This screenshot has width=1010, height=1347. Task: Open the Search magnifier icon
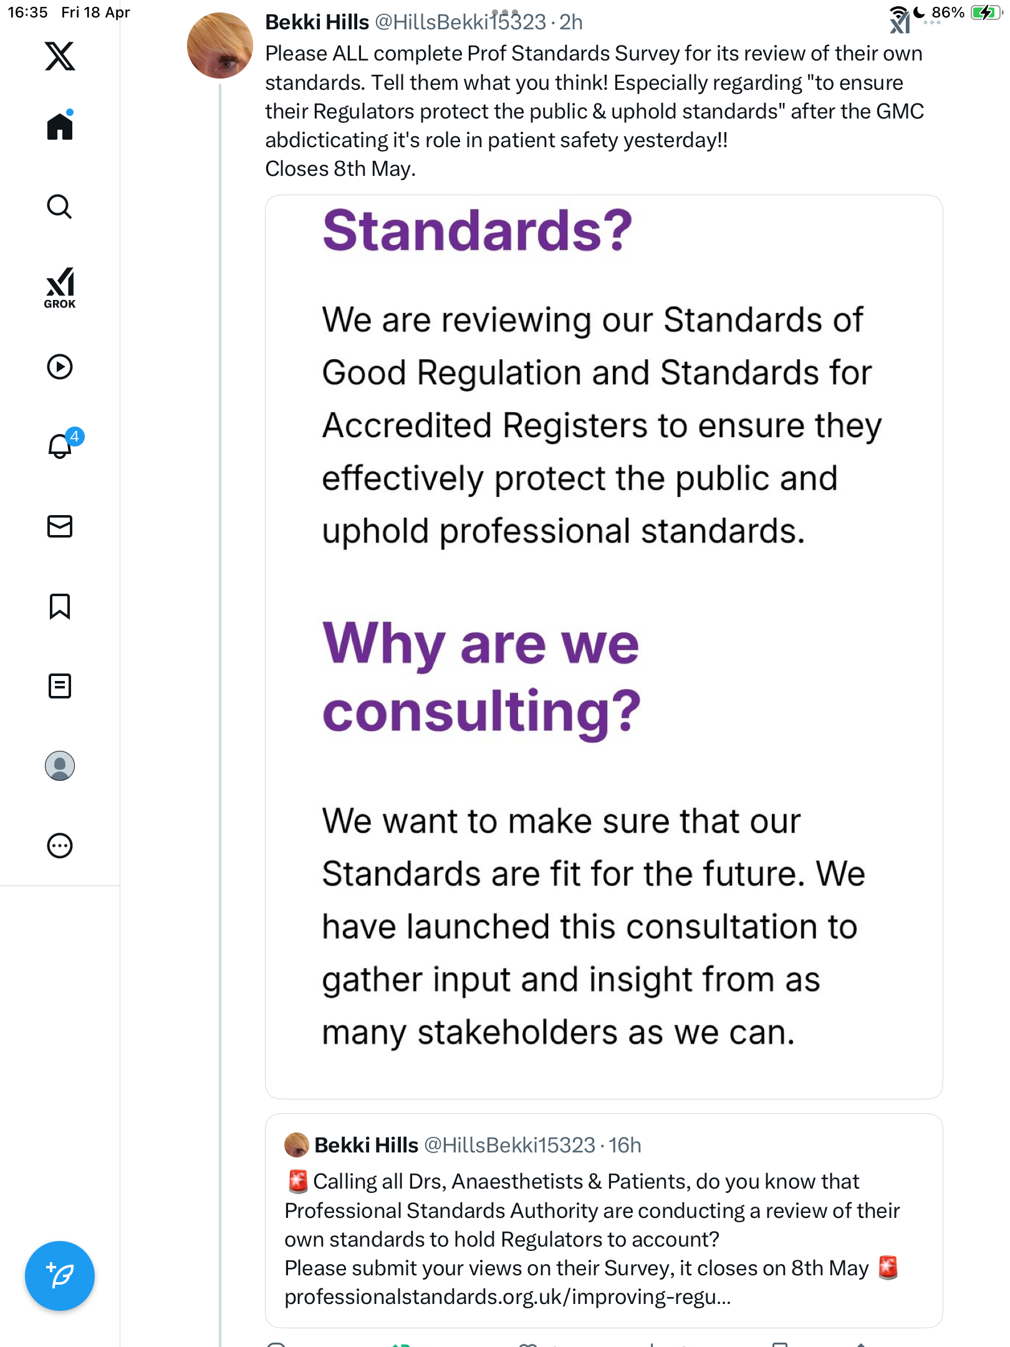coord(60,206)
